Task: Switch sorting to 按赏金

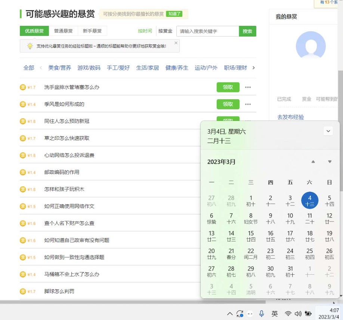Action: [x=165, y=31]
